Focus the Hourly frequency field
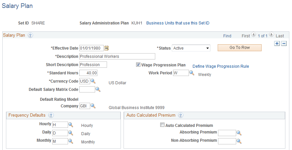292x150 pixels. [60, 125]
